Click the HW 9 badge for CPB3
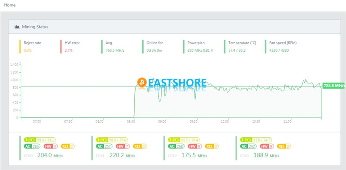 tap(267, 146)
